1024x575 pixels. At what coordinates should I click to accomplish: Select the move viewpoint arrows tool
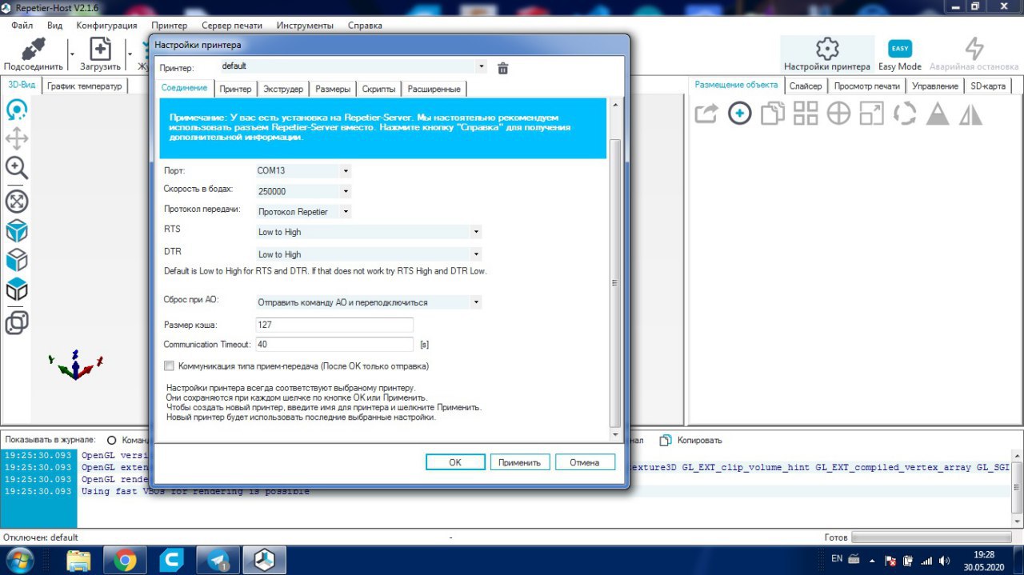pyautogui.click(x=17, y=138)
